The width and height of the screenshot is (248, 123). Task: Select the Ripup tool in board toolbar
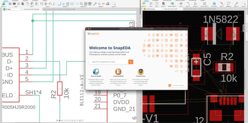tap(222, 3)
